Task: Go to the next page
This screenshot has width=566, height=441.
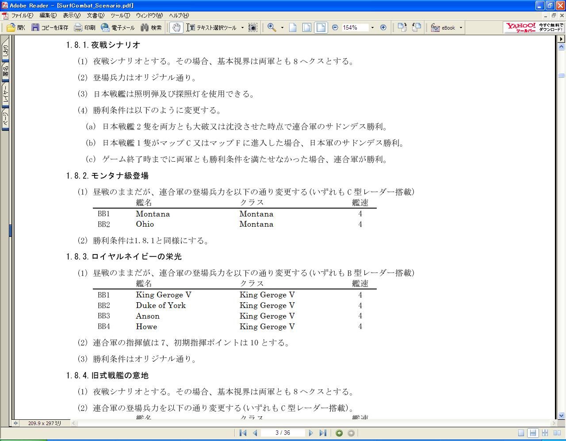Action: pos(310,433)
